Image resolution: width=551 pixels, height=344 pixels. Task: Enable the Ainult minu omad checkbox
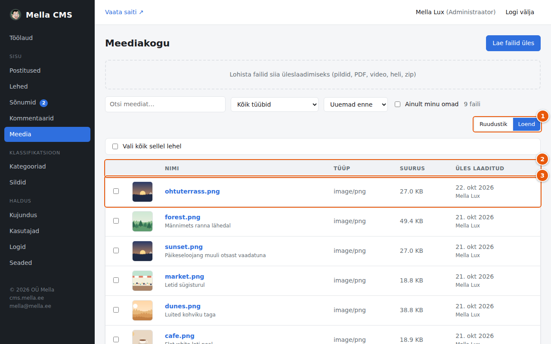[x=397, y=104]
